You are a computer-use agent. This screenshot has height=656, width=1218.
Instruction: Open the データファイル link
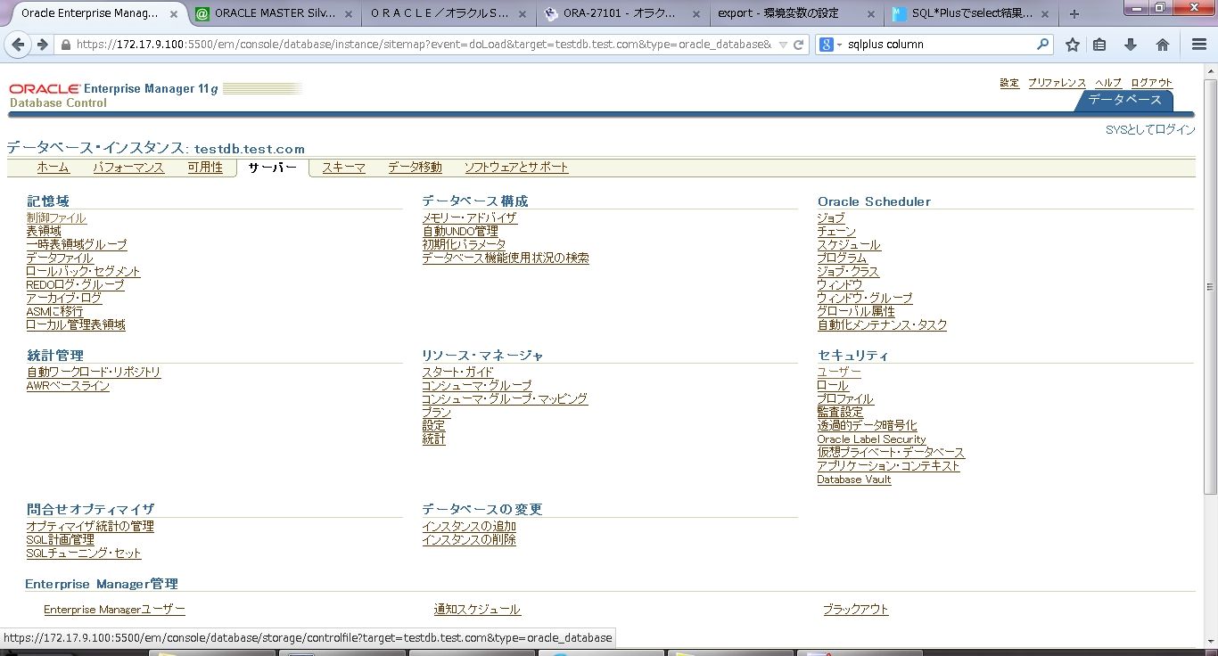(60, 258)
